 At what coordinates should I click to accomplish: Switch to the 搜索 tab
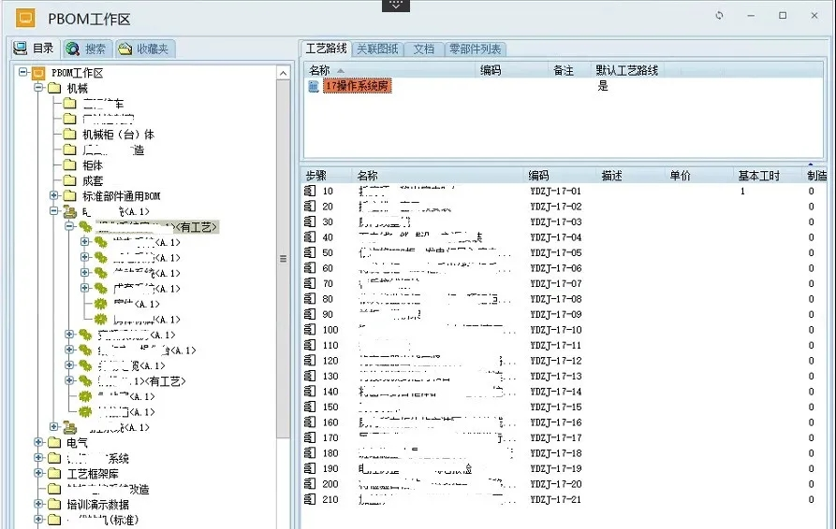[86, 49]
